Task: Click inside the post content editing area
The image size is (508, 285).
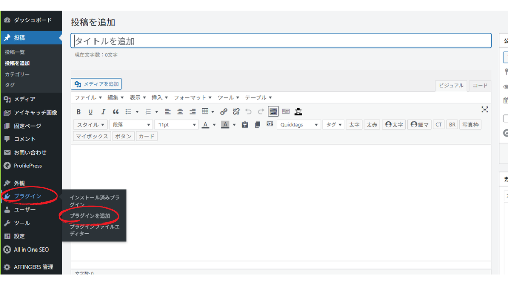Action: click(281, 202)
